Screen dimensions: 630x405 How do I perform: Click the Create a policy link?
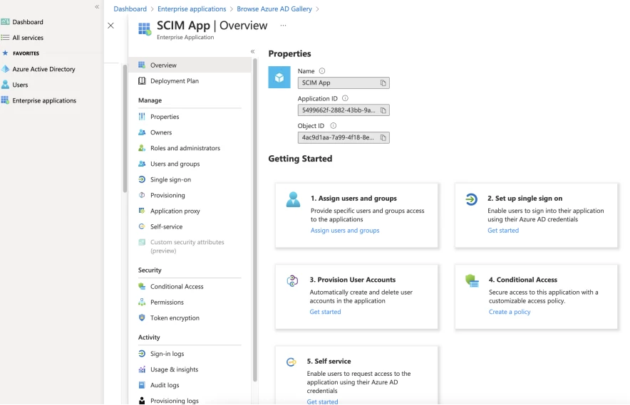tap(510, 312)
